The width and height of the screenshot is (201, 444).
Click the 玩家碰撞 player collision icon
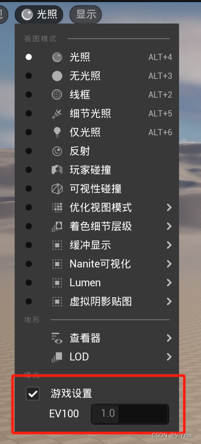click(x=57, y=170)
